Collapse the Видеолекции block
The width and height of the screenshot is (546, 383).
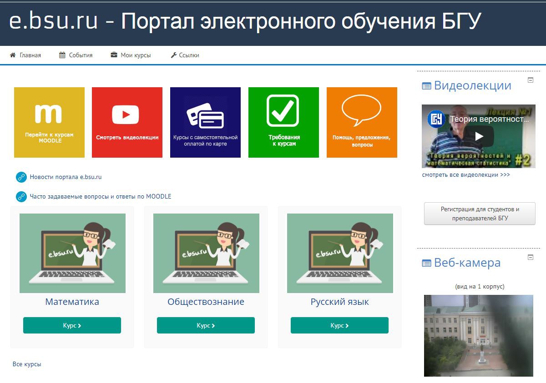530,80
